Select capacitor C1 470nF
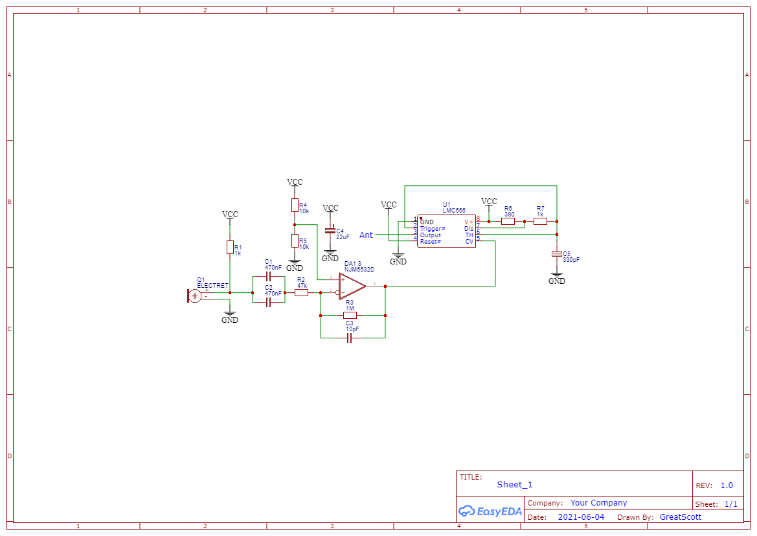Image resolution: width=757 pixels, height=536 pixels. click(x=269, y=275)
